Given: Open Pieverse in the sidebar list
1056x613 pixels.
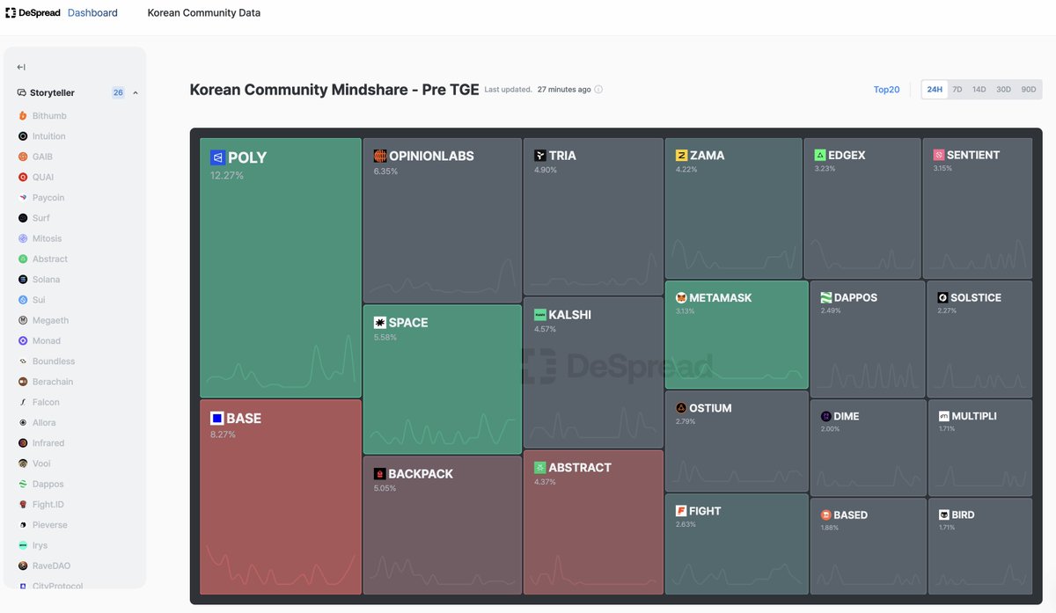Looking at the screenshot, I should click(49, 525).
